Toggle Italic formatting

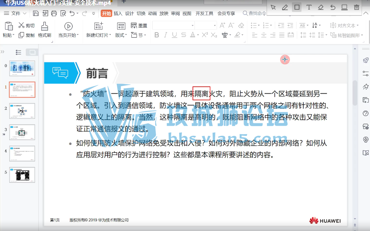pyautogui.click(x=166, y=35)
